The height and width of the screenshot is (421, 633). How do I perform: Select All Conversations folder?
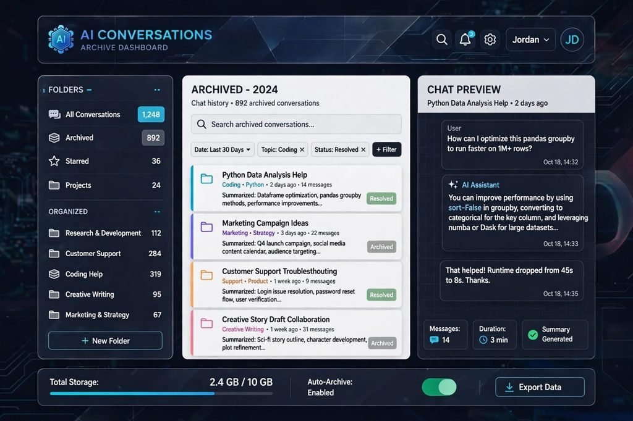[x=106, y=115]
